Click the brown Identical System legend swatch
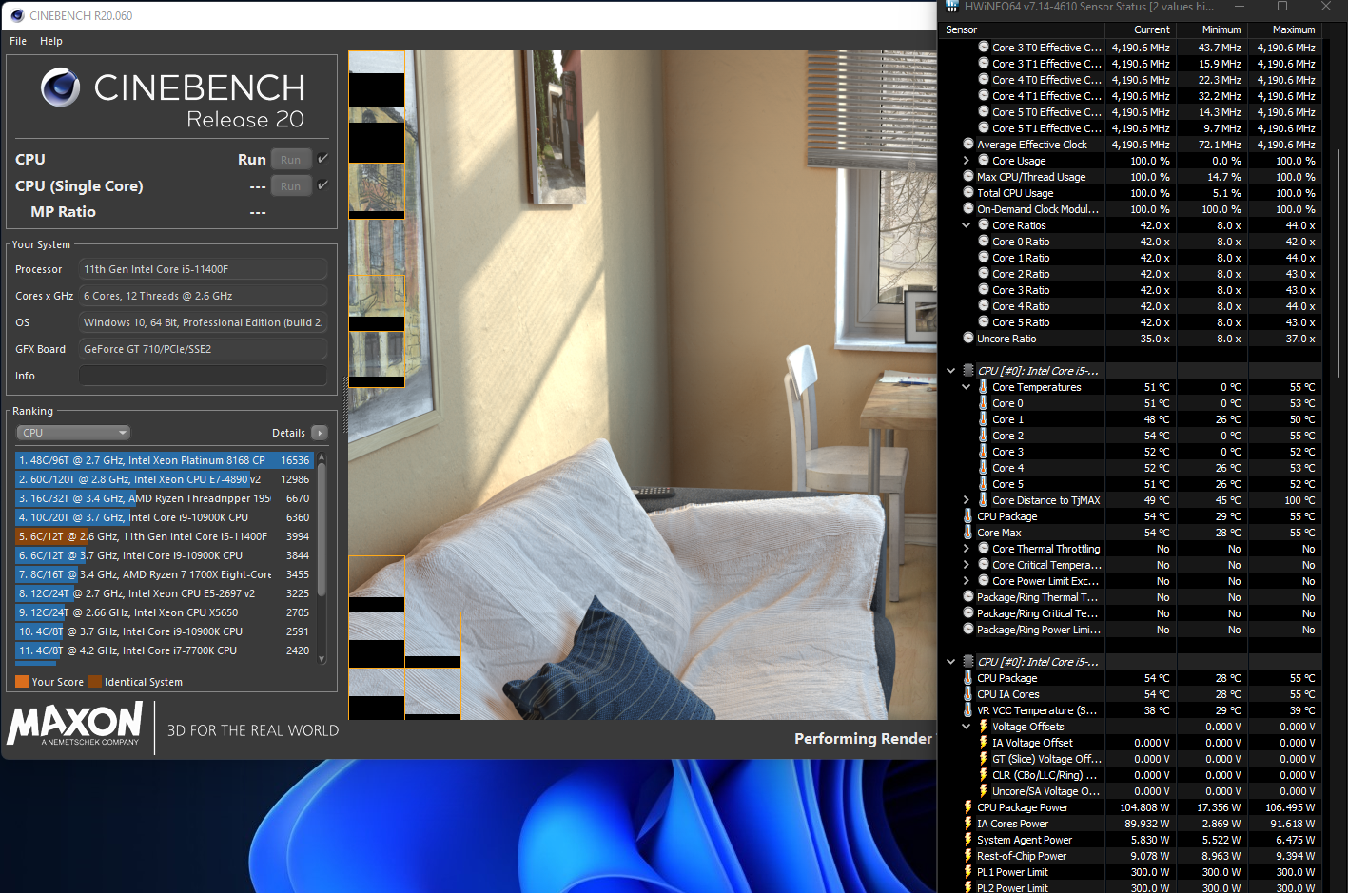Image resolution: width=1348 pixels, height=893 pixels. click(x=94, y=682)
